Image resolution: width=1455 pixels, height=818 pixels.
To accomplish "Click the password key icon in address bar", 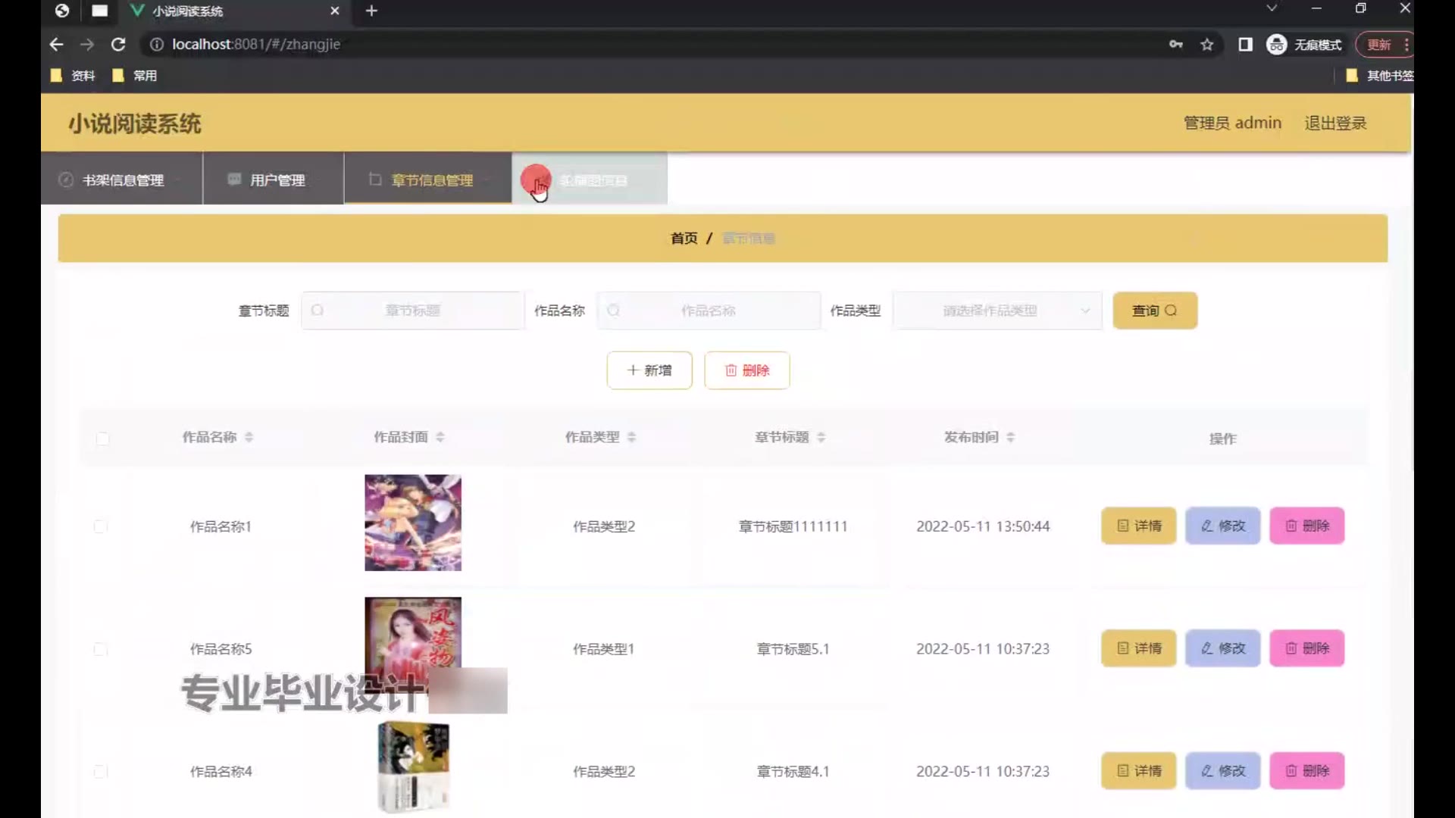I will (1175, 45).
